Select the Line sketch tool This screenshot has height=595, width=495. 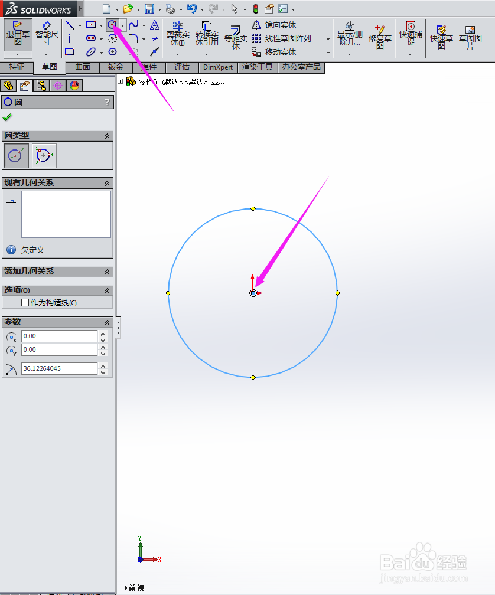click(x=71, y=25)
